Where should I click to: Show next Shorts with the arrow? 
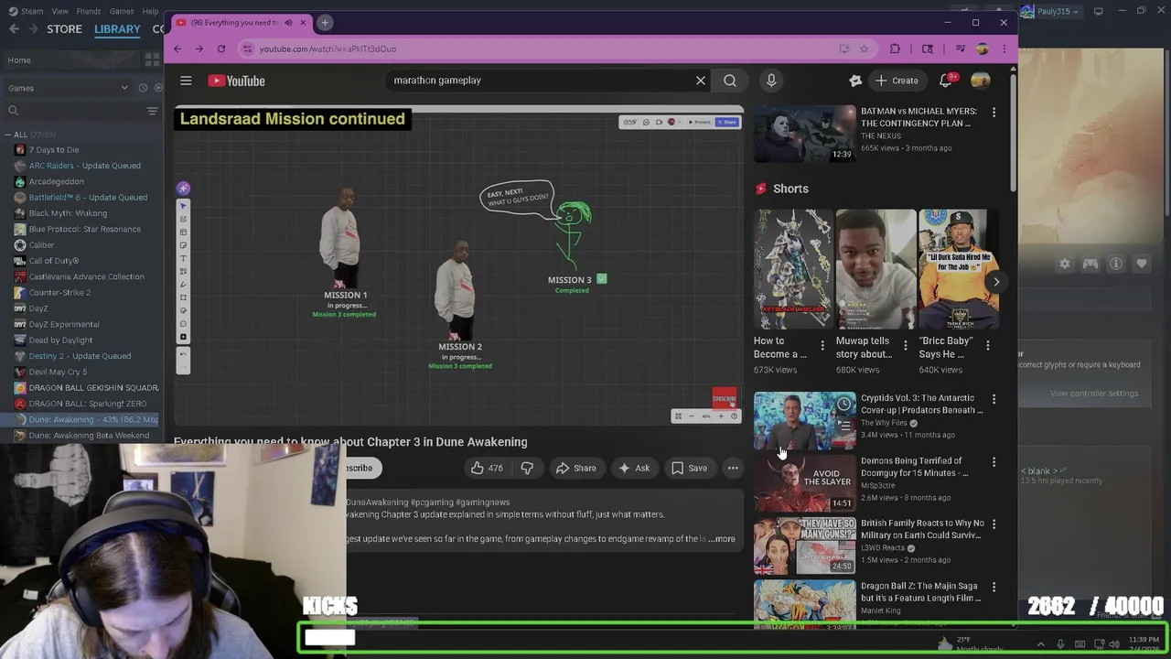[x=996, y=282]
